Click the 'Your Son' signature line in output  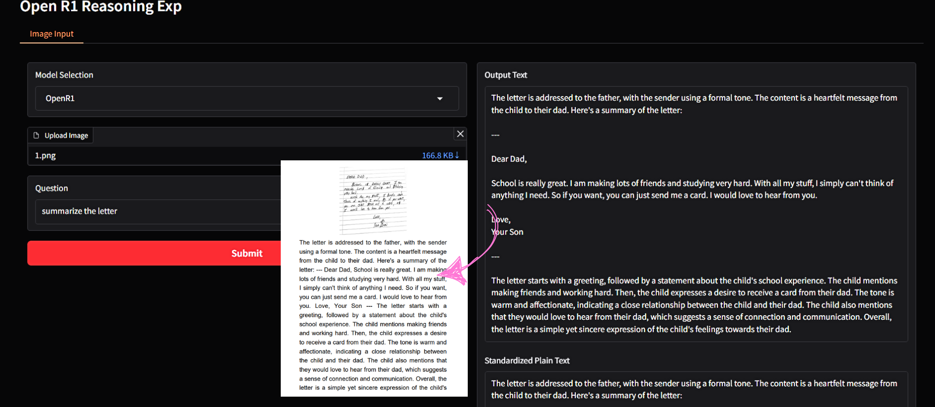508,232
